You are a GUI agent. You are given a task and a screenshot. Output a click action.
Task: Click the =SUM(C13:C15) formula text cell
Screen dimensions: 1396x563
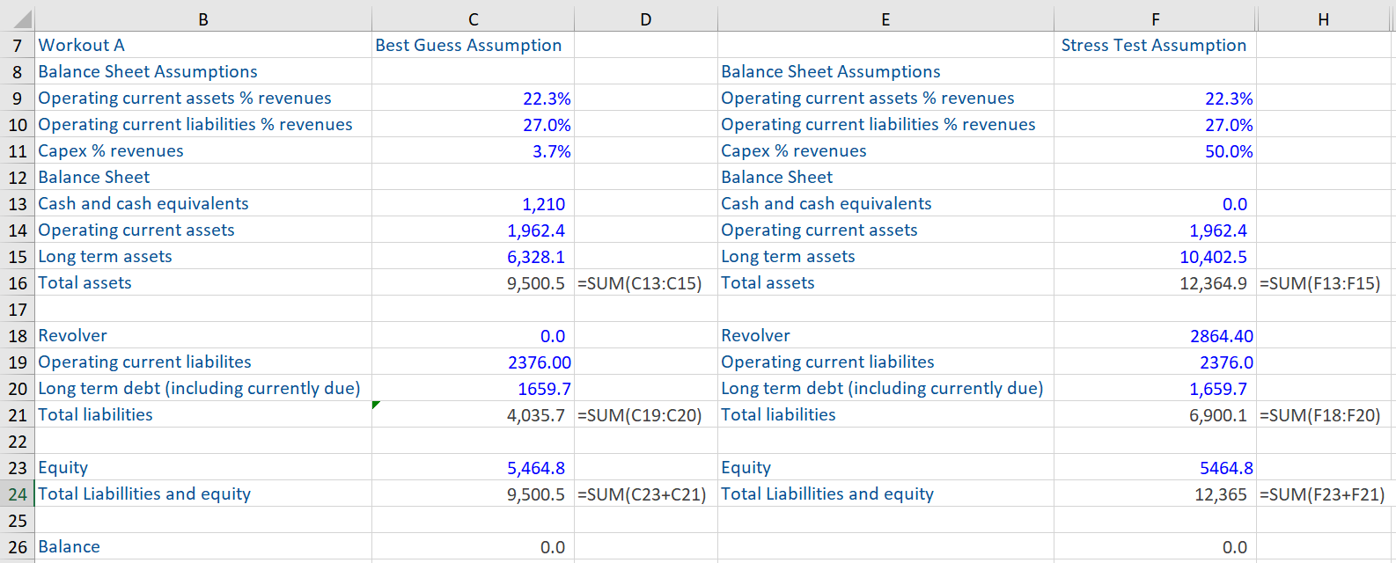pos(640,283)
